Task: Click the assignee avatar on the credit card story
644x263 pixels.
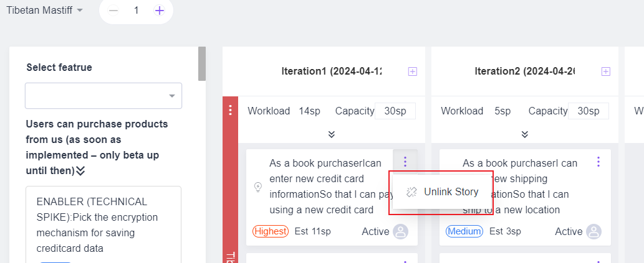Action: (400, 232)
